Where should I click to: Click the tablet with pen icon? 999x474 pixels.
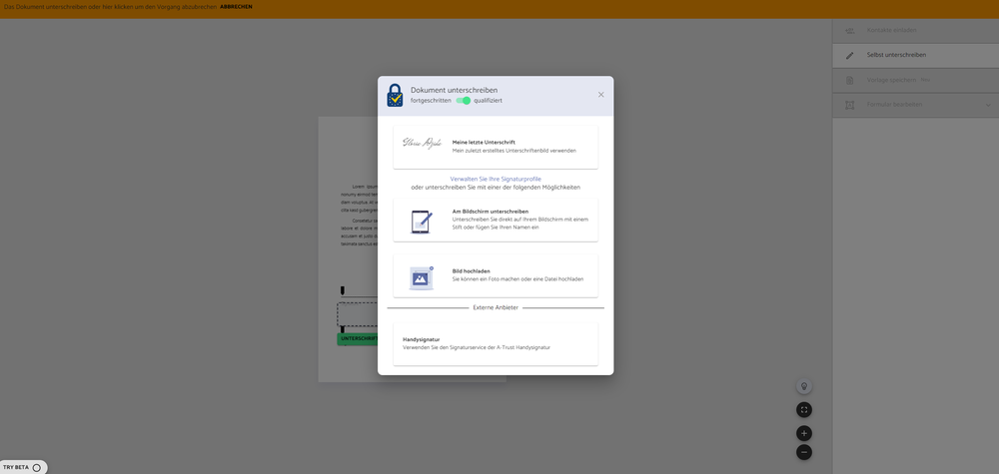pyautogui.click(x=422, y=222)
